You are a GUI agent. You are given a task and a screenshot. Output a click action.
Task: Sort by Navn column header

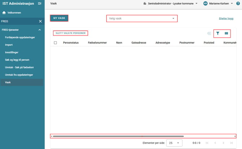click(x=119, y=43)
